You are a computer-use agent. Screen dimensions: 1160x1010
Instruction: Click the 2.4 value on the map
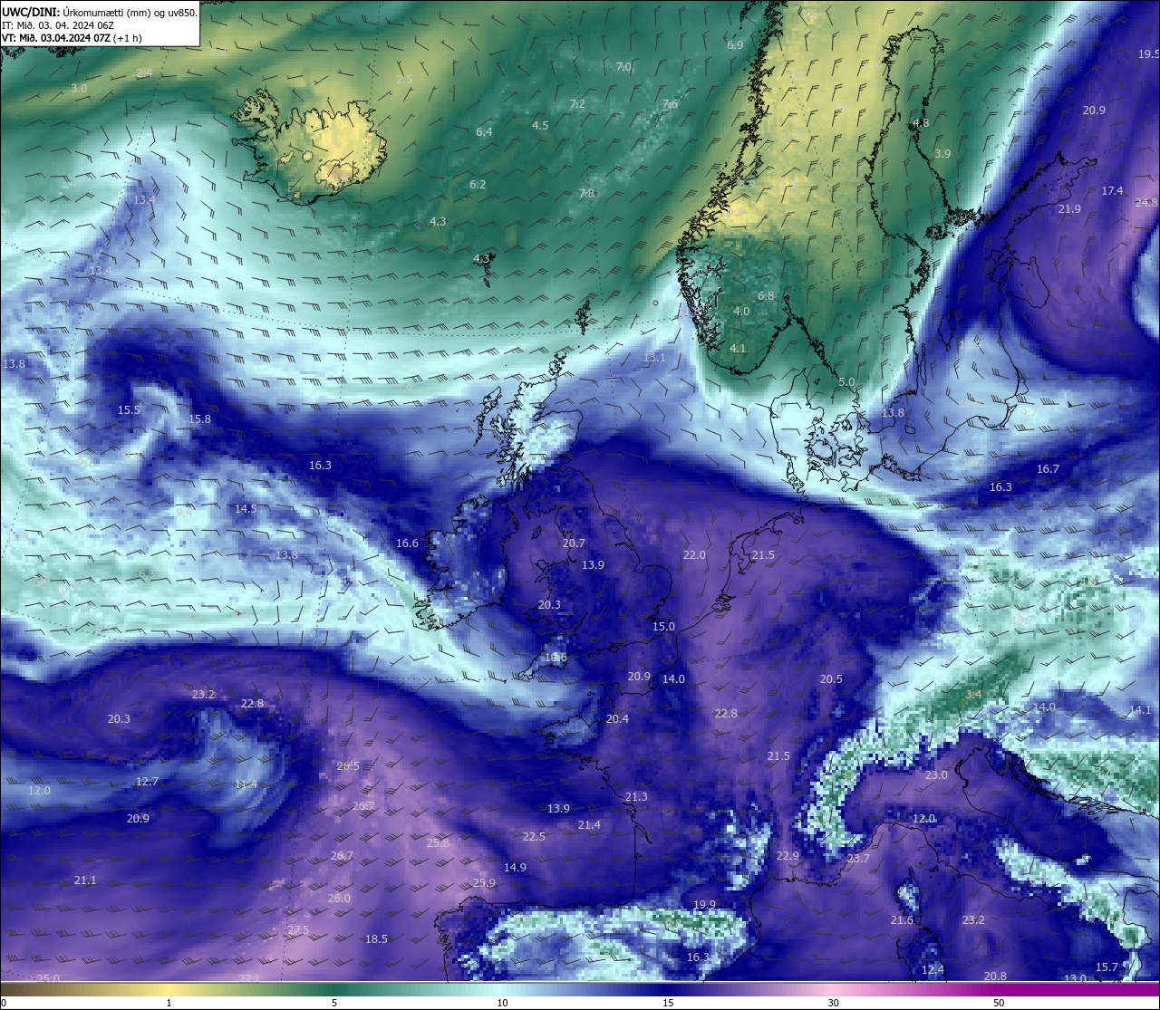[x=144, y=73]
